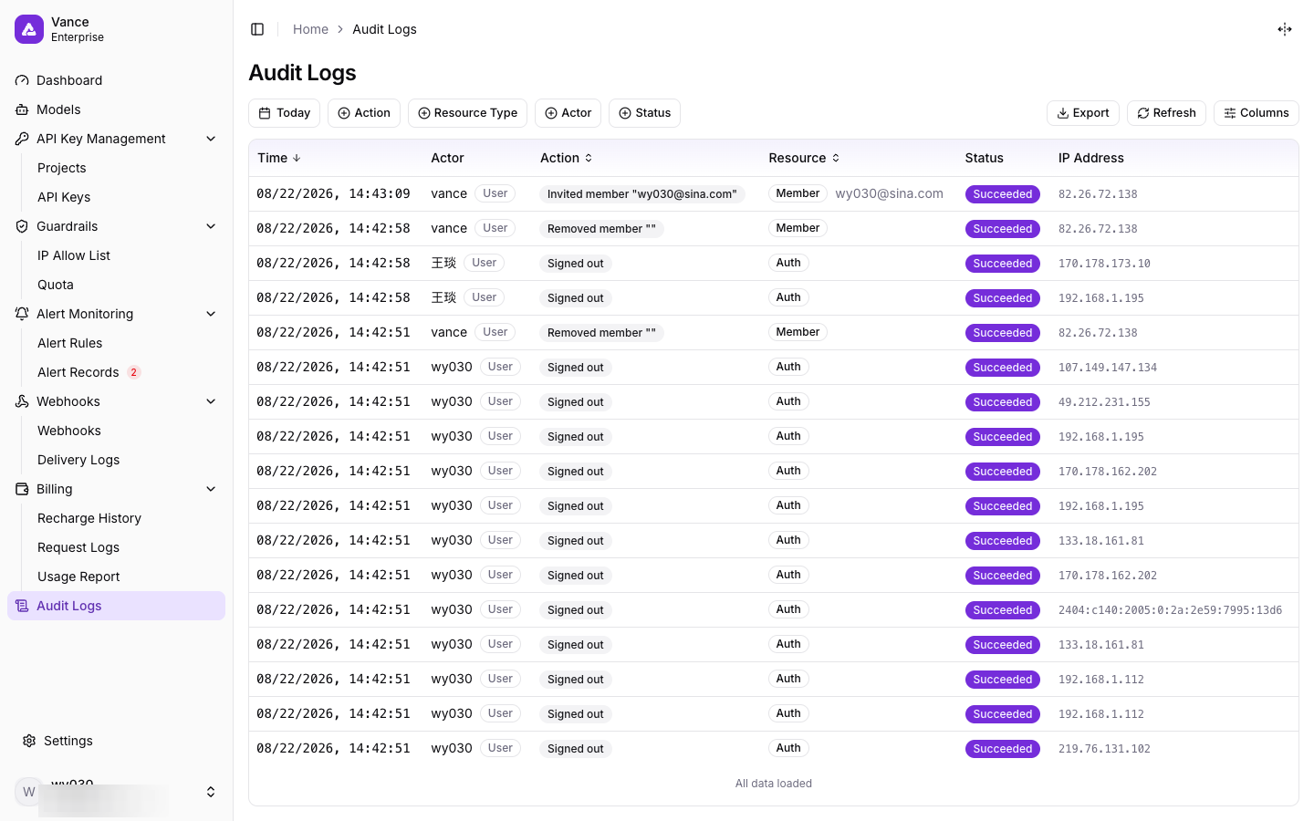Click the Alert Monitoring alarm icon
The height and width of the screenshot is (821, 1314).
click(x=22, y=314)
